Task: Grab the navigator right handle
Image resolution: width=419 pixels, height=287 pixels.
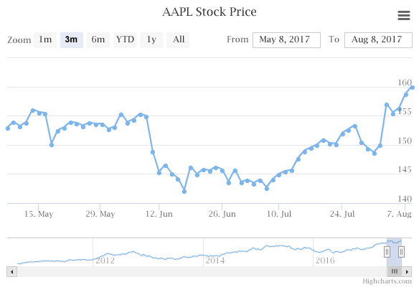Action: coord(401,252)
